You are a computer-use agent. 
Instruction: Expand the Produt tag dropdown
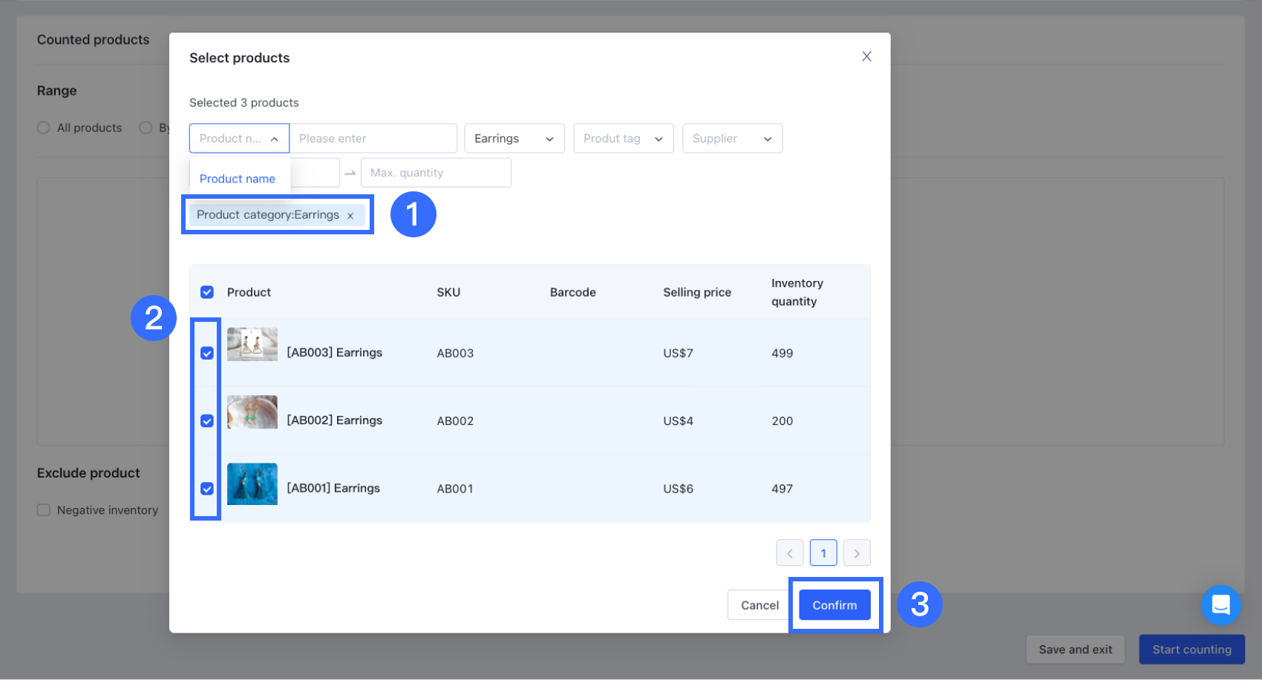(623, 139)
